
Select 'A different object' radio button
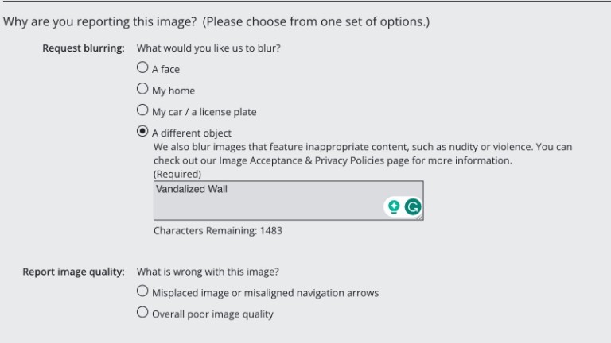[142, 132]
